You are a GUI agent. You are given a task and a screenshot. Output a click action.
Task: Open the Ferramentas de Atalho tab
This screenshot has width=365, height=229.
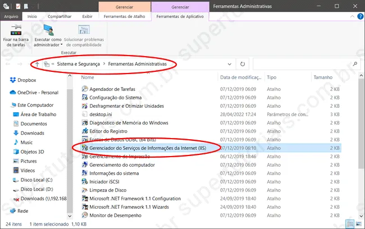coord(124,16)
